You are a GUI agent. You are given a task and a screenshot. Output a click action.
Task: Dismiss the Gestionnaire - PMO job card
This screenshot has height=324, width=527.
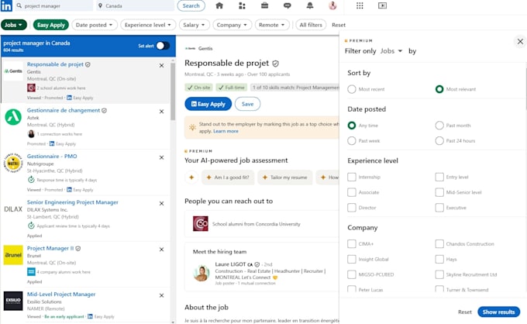pyautogui.click(x=162, y=157)
